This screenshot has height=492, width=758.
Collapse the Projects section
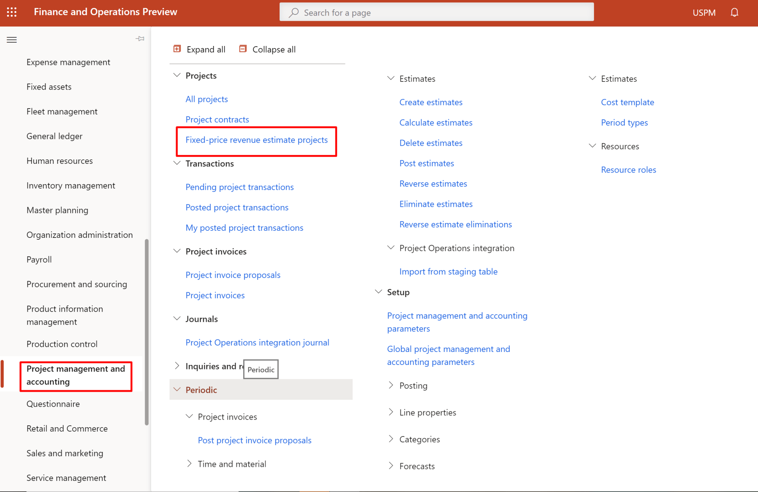pos(177,75)
